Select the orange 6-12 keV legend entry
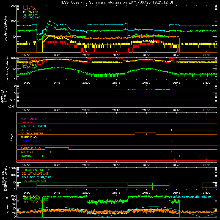Screen dimensions: 220x220 (29, 9)
